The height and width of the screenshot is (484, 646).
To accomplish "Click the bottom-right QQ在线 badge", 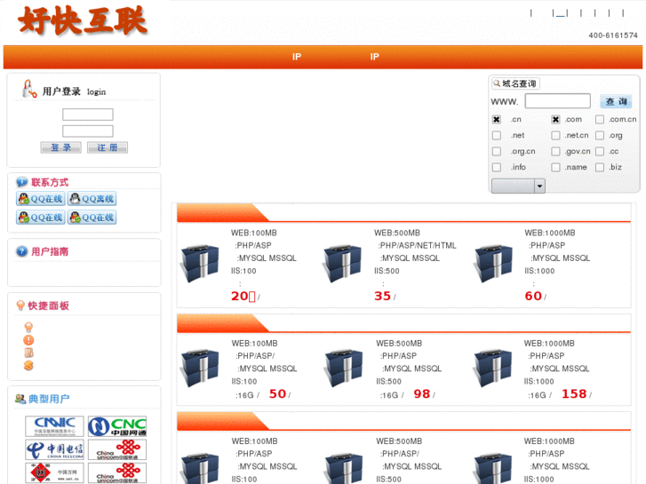I will tap(92, 217).
